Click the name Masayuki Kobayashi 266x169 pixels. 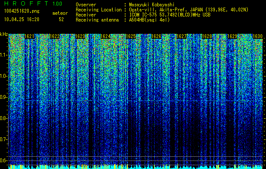152,5
